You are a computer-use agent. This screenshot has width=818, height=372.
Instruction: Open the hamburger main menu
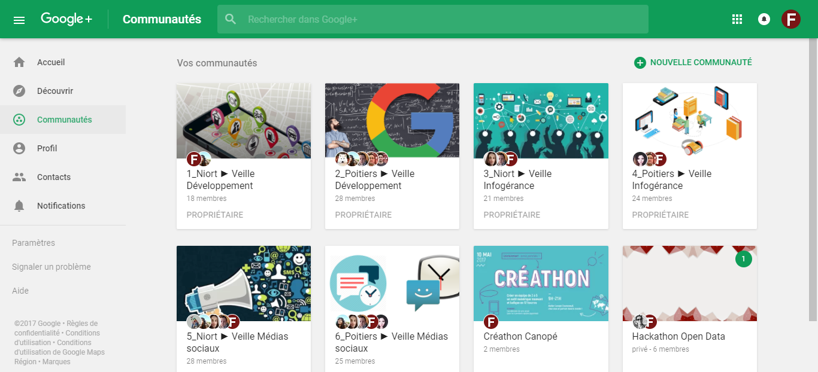pos(19,20)
